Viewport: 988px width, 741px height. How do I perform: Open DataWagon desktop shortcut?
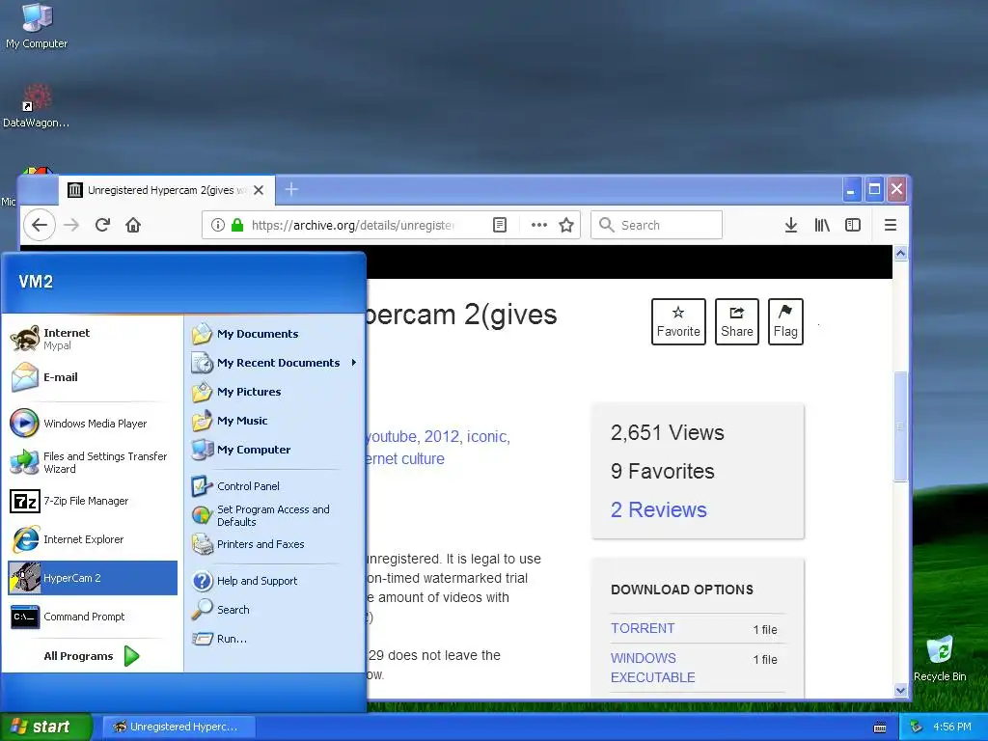[x=36, y=106]
